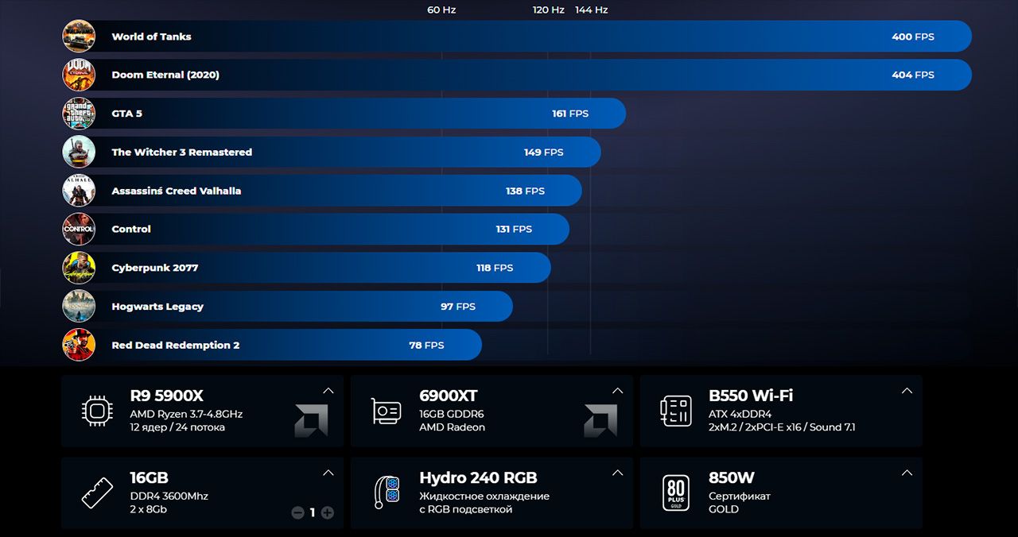1018x537 pixels.
Task: Click the 6900XT heading
Action: [449, 396]
